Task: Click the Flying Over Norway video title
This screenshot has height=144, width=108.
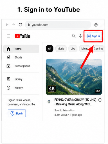Action: (x=75, y=102)
